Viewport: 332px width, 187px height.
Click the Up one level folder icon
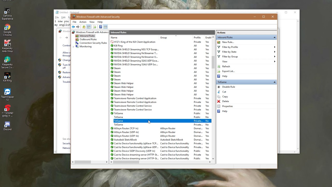tap(84, 27)
